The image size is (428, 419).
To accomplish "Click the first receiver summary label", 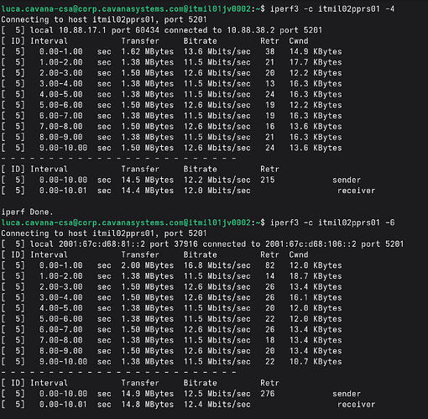I will (356, 191).
